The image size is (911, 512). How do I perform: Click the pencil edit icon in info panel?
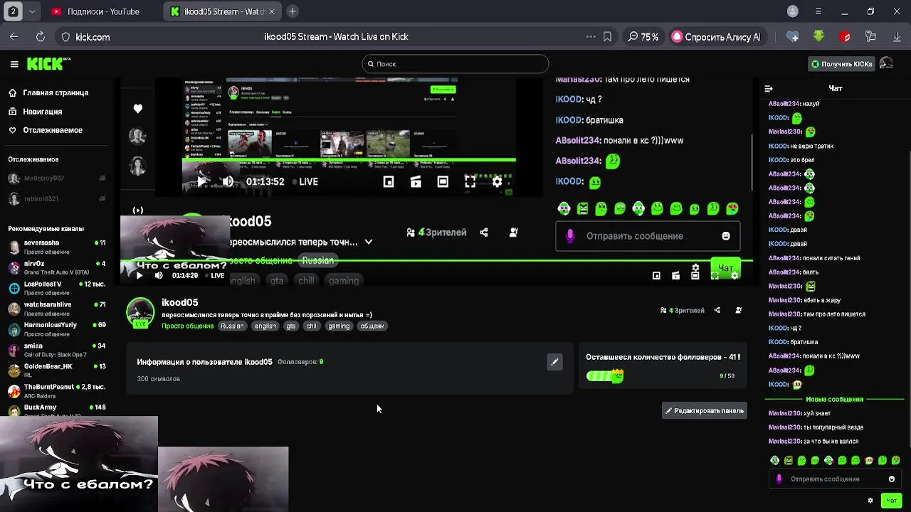pos(554,362)
